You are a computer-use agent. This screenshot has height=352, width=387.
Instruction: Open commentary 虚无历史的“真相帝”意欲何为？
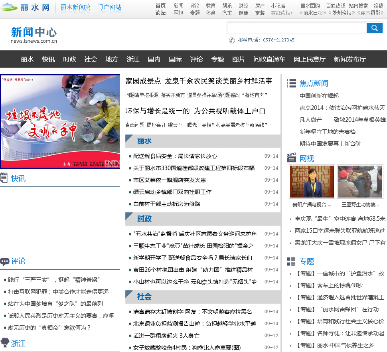[x=49, y=328]
